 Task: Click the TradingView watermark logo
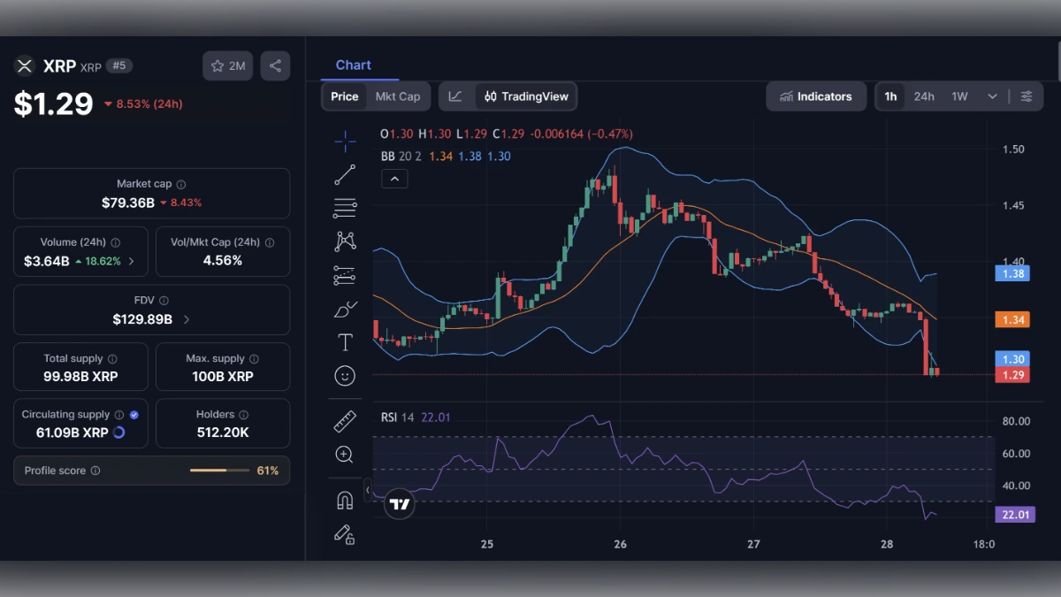(x=398, y=503)
